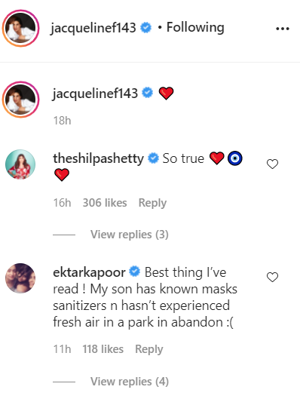The image size is (300, 402).
Task: Open the three-dot more options menu
Action: tap(283, 29)
